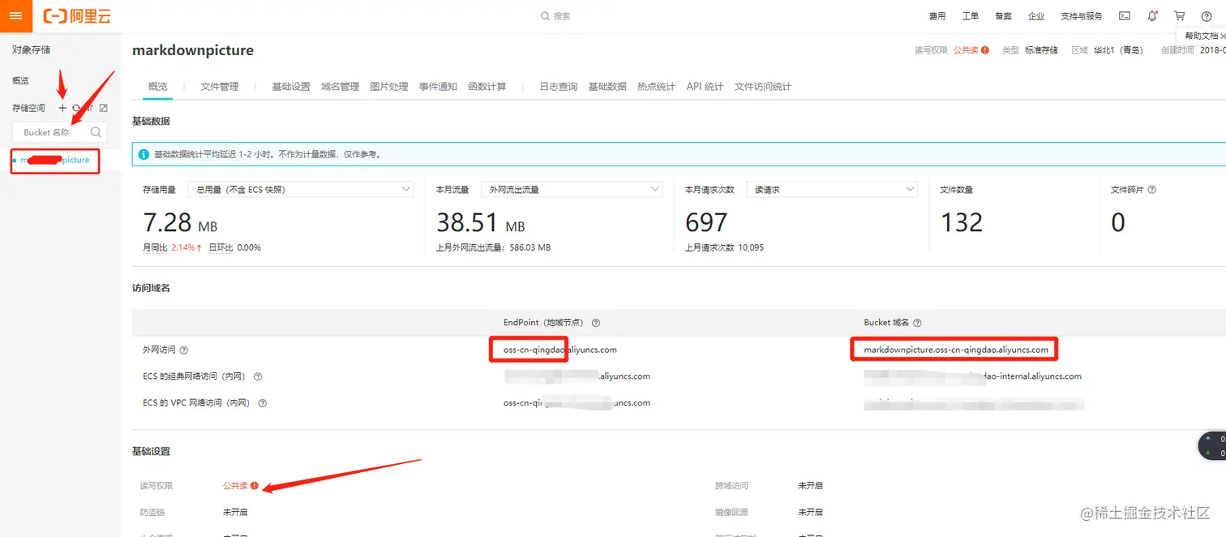The height and width of the screenshot is (537, 1226).
Task: Open the 读请求 dropdown
Action: pyautogui.click(x=831, y=189)
